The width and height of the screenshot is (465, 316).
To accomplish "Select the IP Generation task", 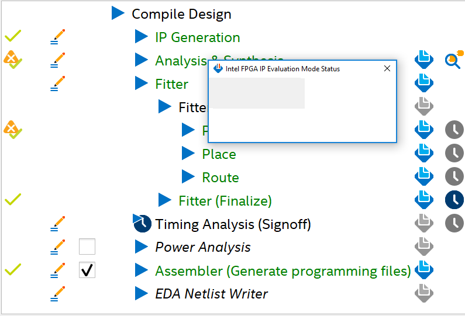I will click(x=197, y=37).
